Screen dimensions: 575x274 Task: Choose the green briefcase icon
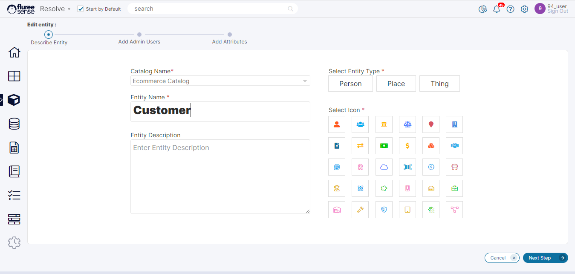click(x=454, y=188)
